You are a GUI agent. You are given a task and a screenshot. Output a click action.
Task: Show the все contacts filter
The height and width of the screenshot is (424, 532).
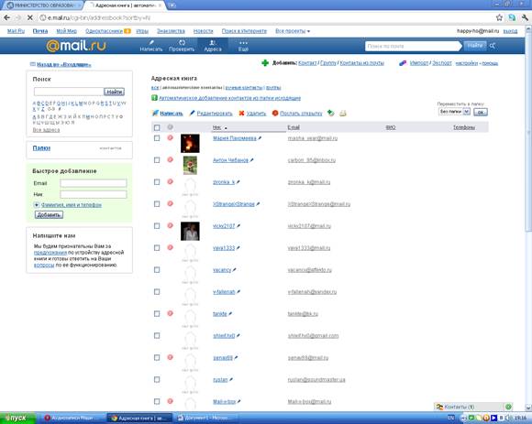pos(155,88)
